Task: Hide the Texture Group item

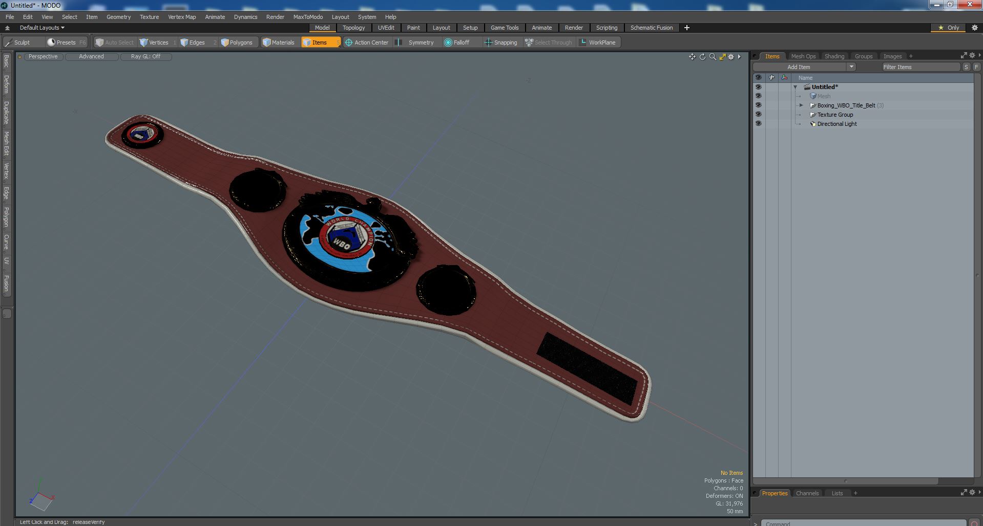Action: [x=758, y=115]
